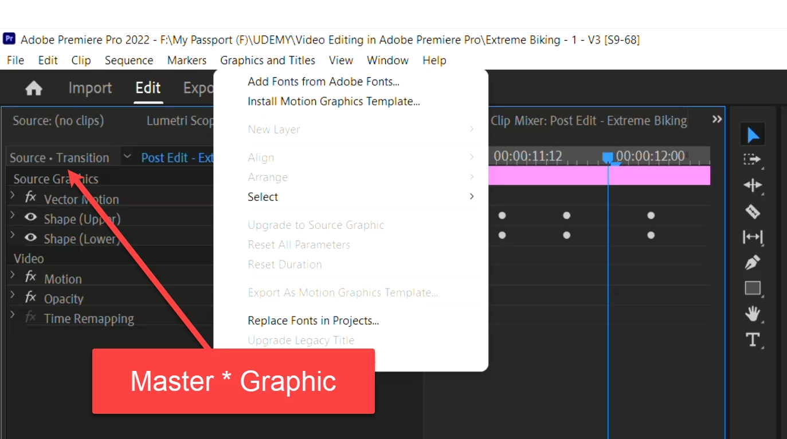Click the fx badge for Time Remapping

[31, 317]
